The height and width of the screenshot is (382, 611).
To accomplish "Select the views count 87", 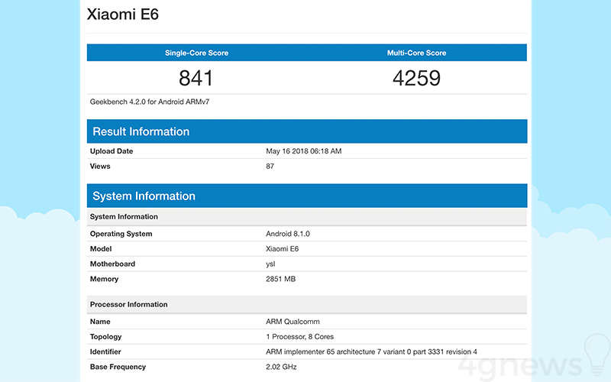I will pyautogui.click(x=270, y=166).
